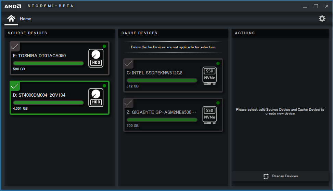
Task: Maximize the StoreMI window
Action: [316, 6]
